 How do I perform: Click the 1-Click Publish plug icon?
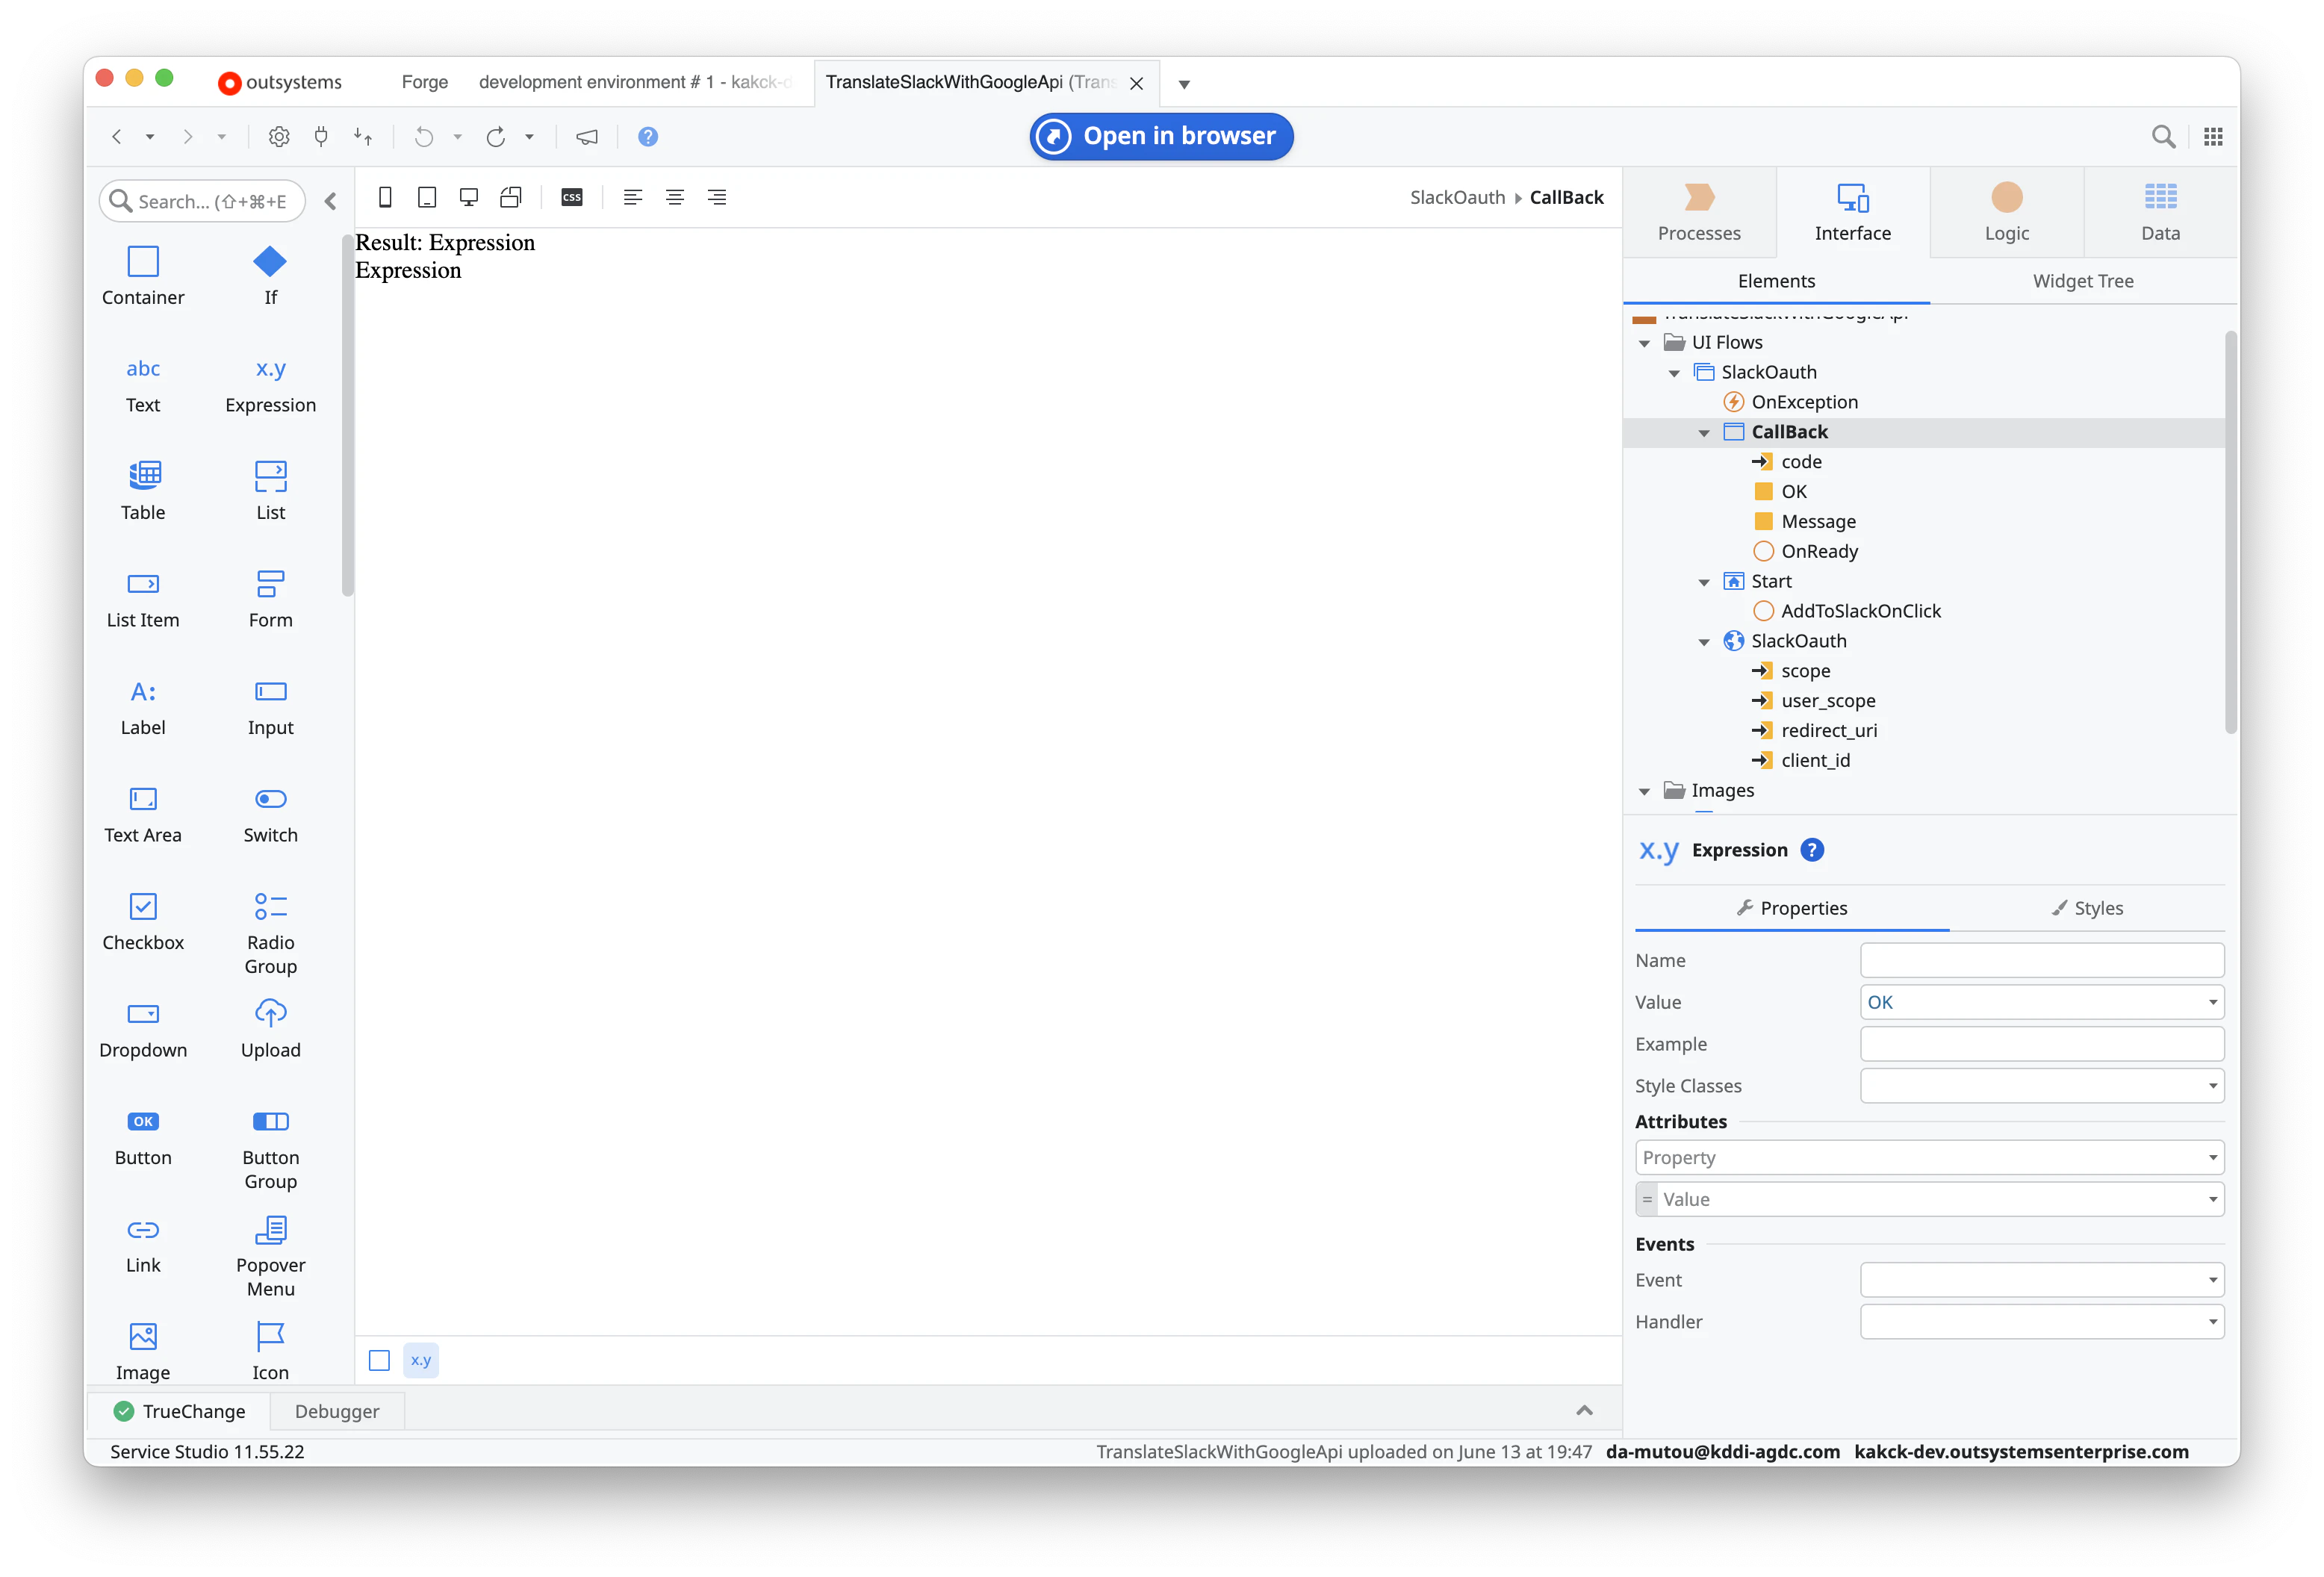pyautogui.click(x=321, y=136)
